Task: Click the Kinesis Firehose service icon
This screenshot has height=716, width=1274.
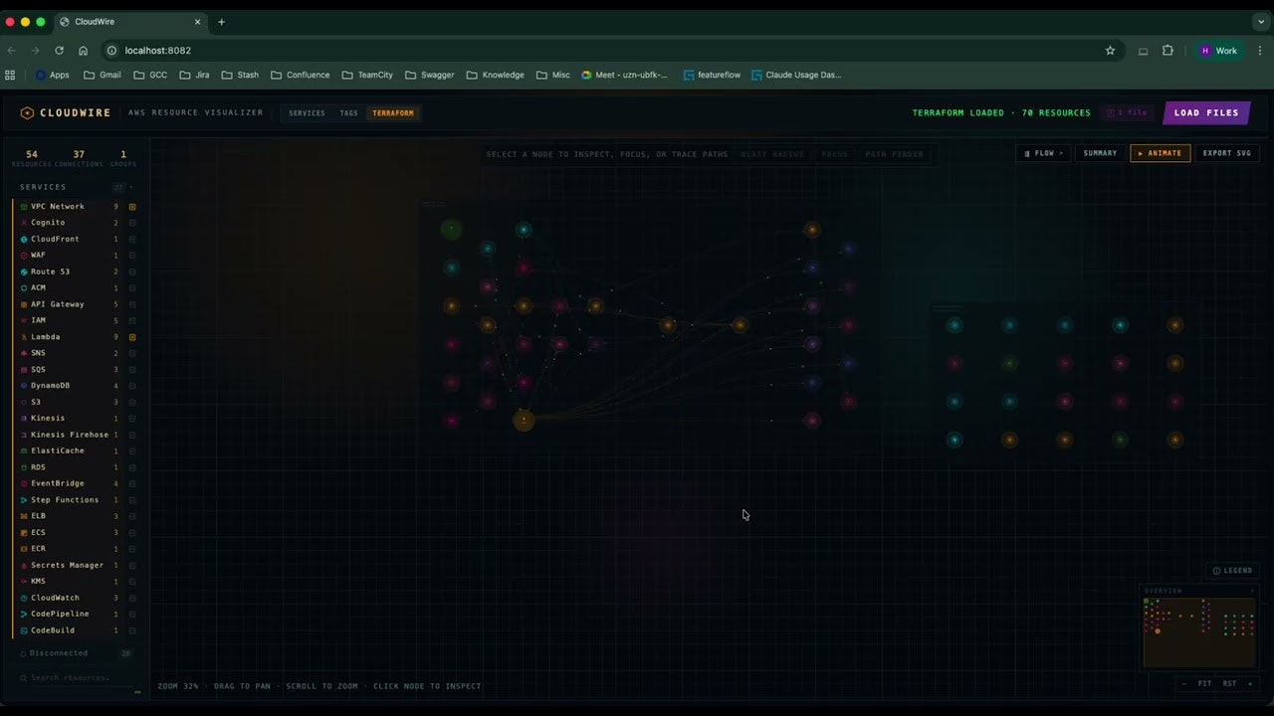Action: pos(24,435)
